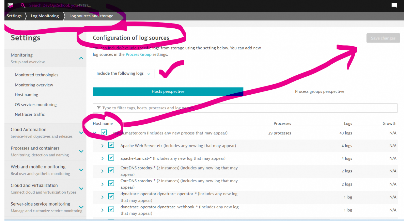Image resolution: width=404 pixels, height=221 pixels.
Task: Open Monitored technologies in sidebar
Action: (37, 75)
